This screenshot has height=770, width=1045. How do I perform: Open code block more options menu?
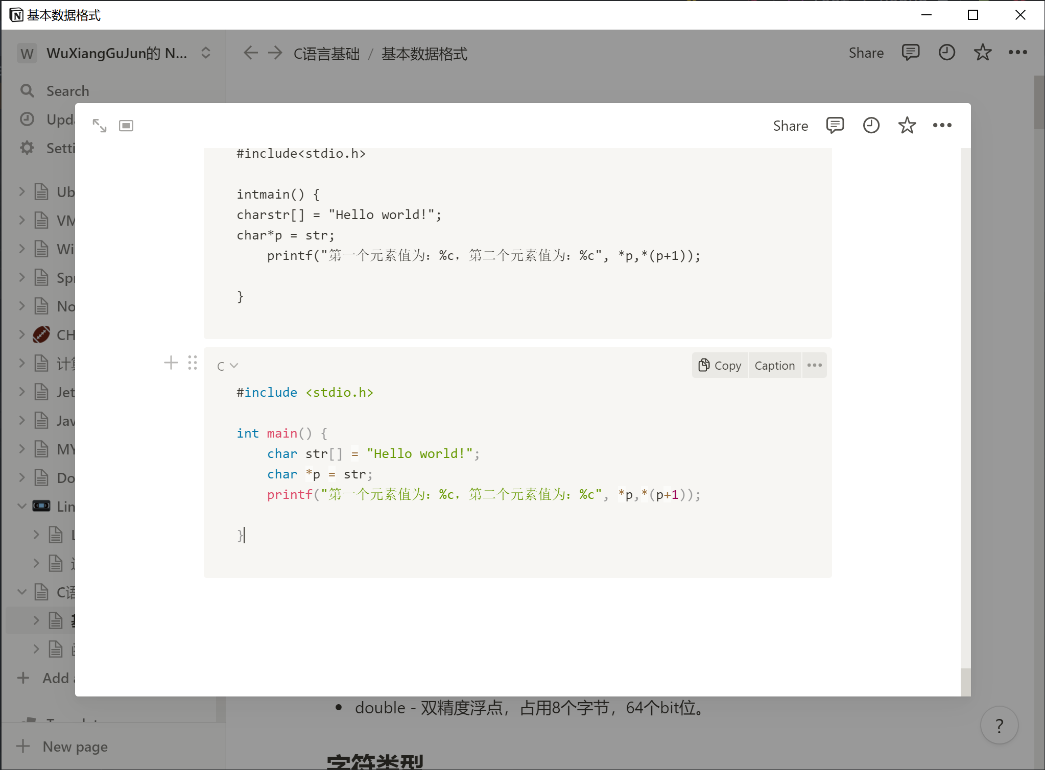point(815,366)
